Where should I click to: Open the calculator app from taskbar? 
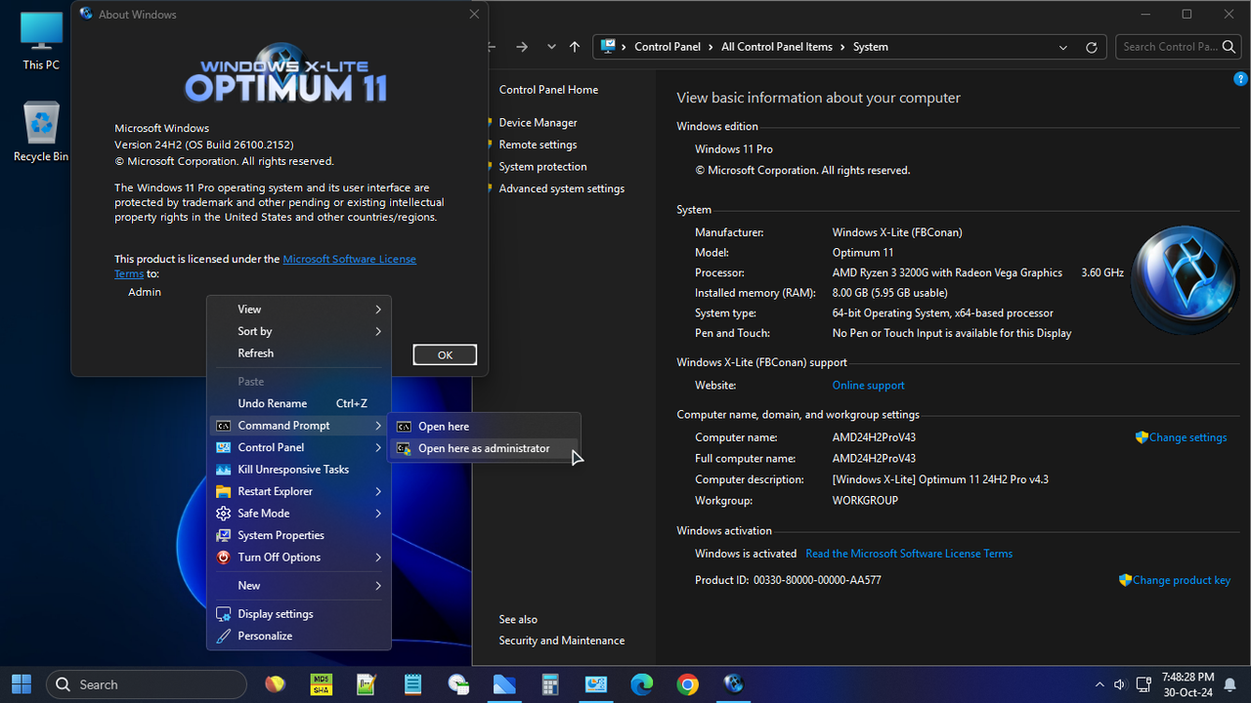pyautogui.click(x=550, y=683)
